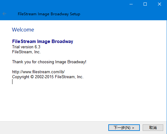Click the back arrow in the header

point(4,14)
